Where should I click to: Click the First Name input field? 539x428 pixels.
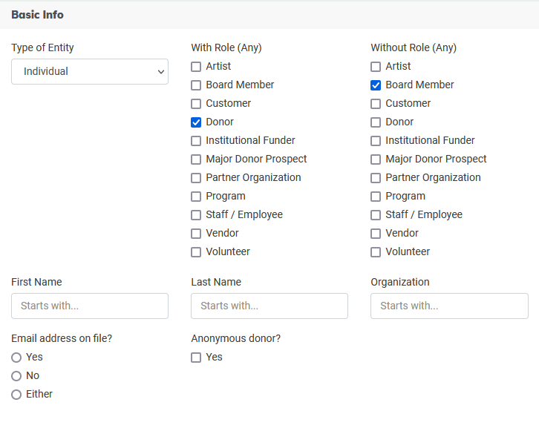pyautogui.click(x=90, y=306)
